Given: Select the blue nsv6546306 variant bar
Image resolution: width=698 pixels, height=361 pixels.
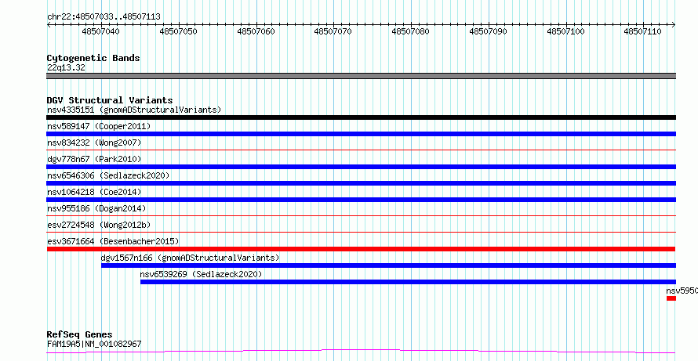Looking at the screenshot, I should pos(361,183).
